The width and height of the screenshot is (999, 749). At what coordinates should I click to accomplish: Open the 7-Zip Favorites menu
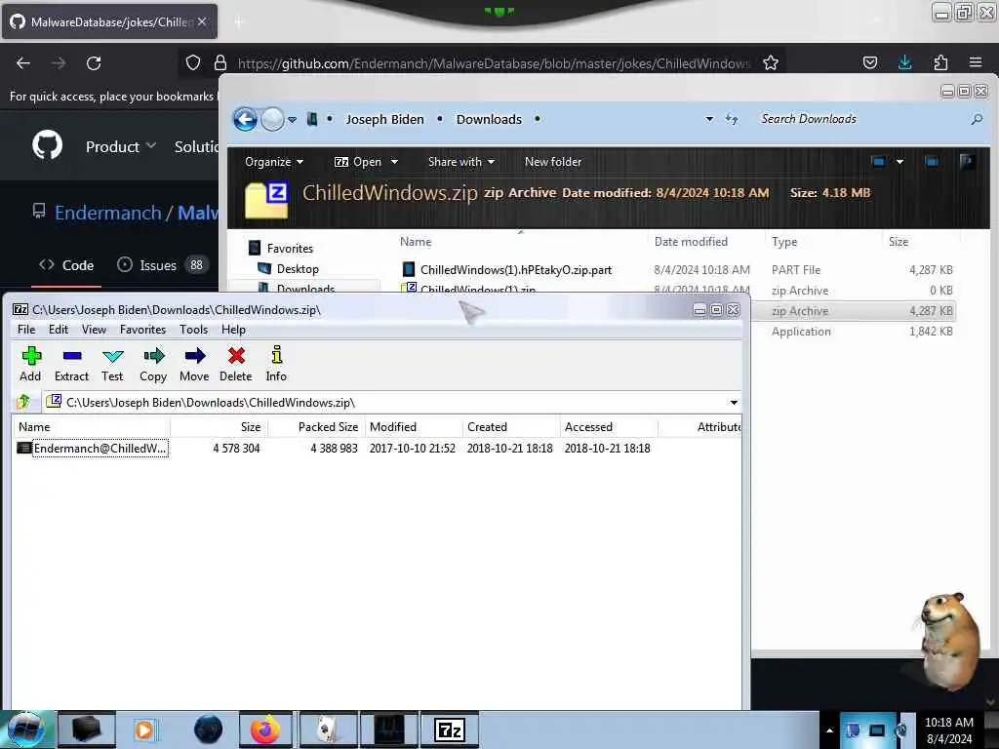point(142,330)
